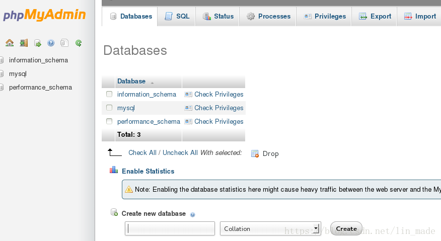441x241 pixels.
Task: Open the Privileges tab
Action: pos(325,16)
